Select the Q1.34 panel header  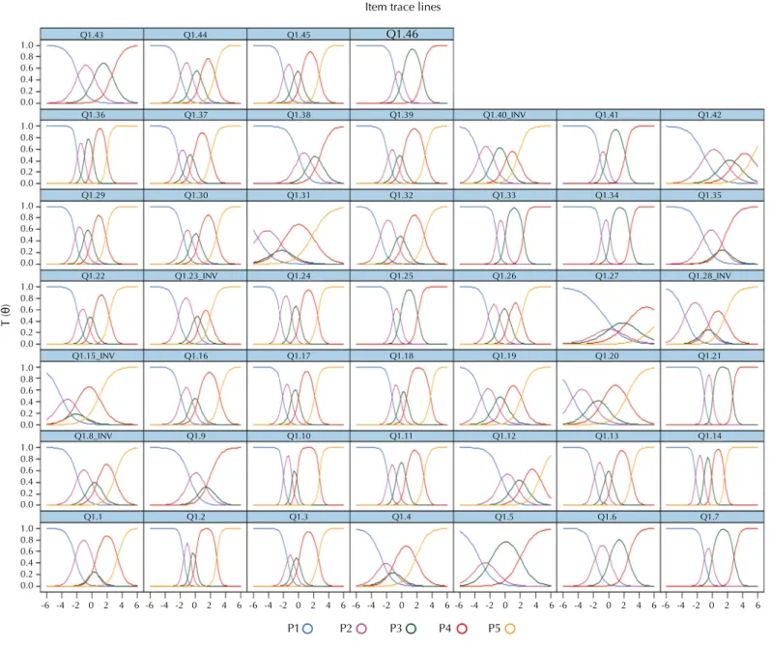tap(609, 195)
